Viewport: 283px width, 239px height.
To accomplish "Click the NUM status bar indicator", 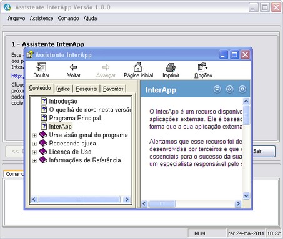I will (199, 233).
